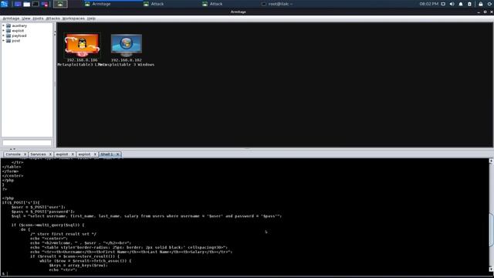Open the Attacks menu
This screenshot has height=278, width=494.
(53, 19)
